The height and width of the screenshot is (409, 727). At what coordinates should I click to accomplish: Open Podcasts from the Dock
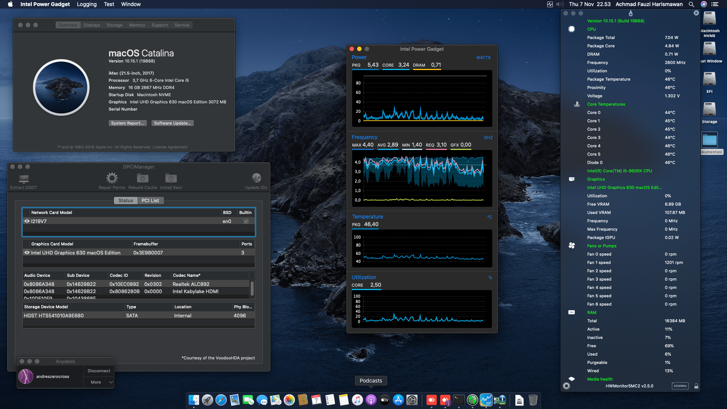click(x=371, y=400)
